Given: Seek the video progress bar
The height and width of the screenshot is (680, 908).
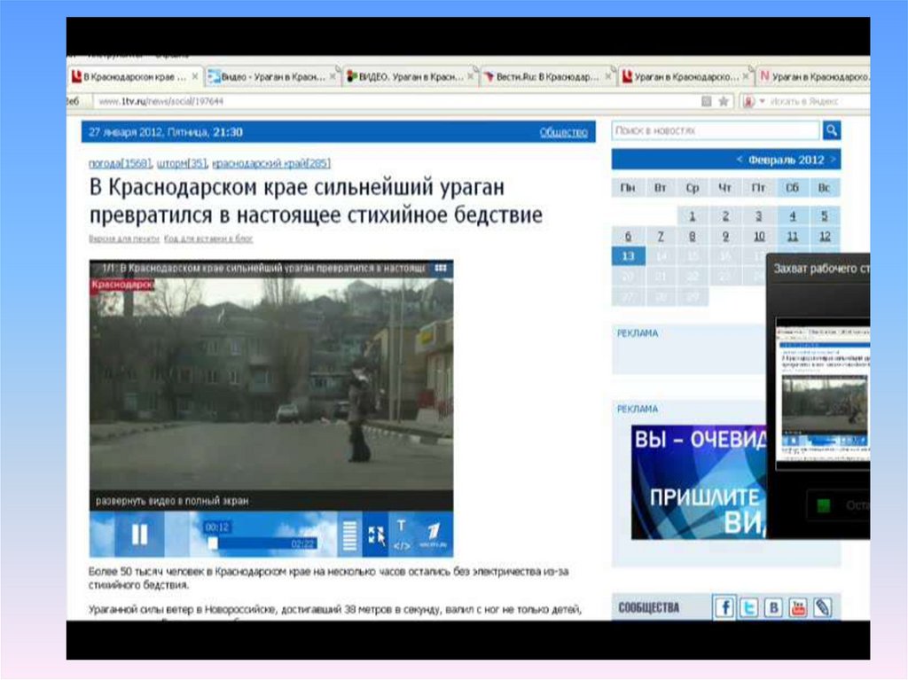Looking at the screenshot, I should 262,543.
